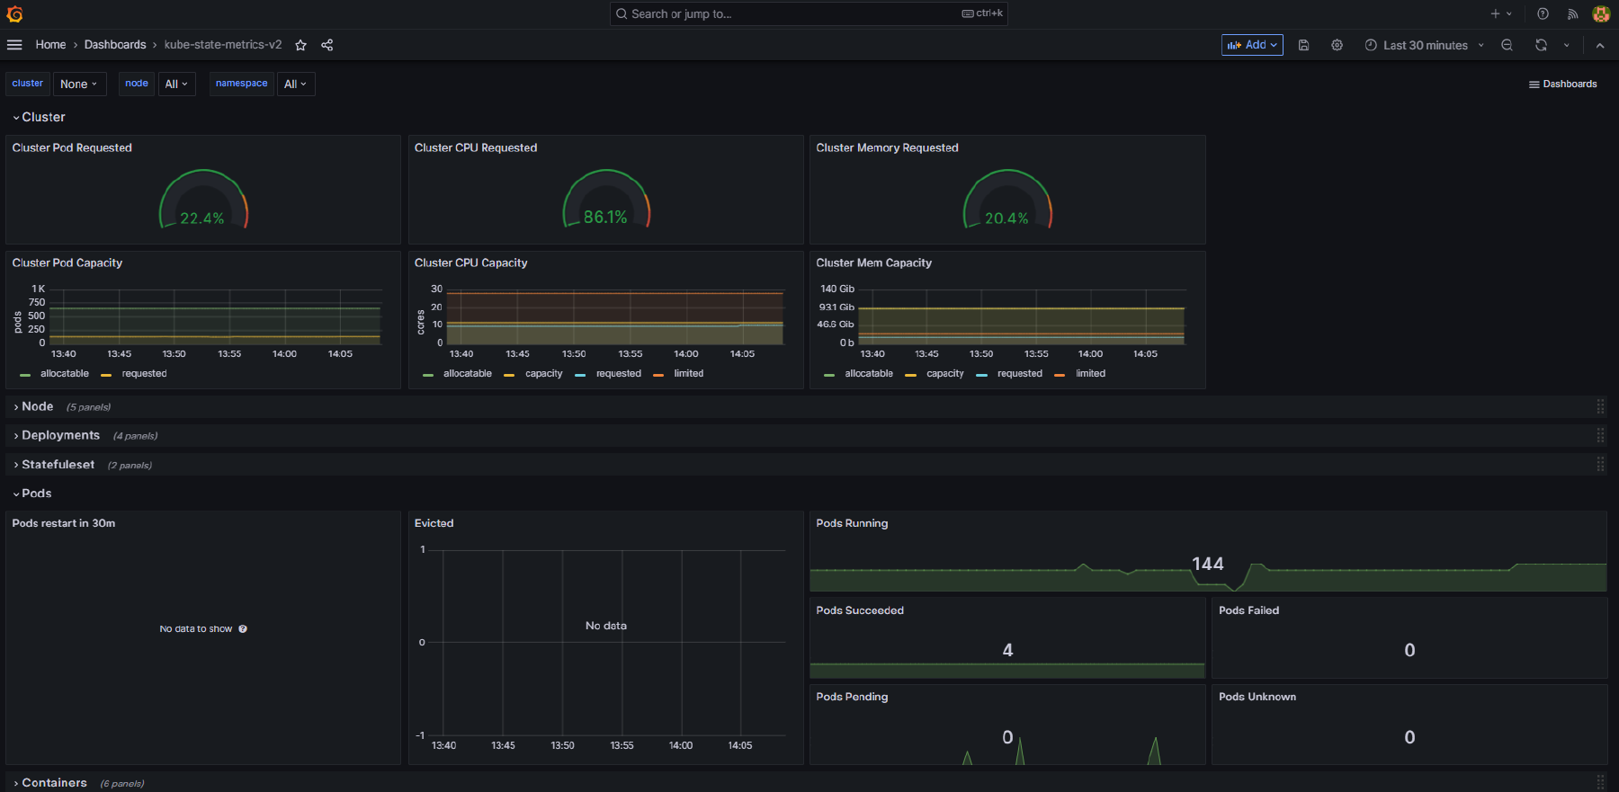The height and width of the screenshot is (792, 1619).
Task: Open the Add dropdown button
Action: pos(1252,45)
